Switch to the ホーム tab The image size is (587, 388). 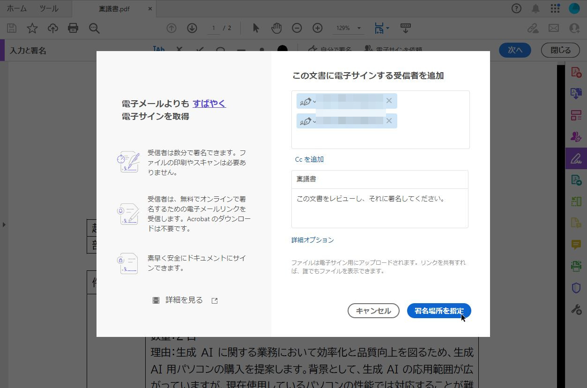point(16,8)
